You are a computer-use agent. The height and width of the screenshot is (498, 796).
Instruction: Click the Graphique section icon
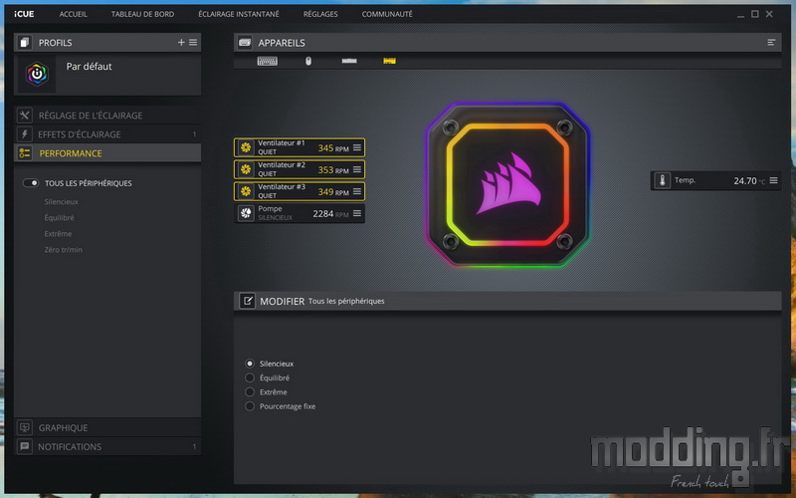click(x=24, y=428)
